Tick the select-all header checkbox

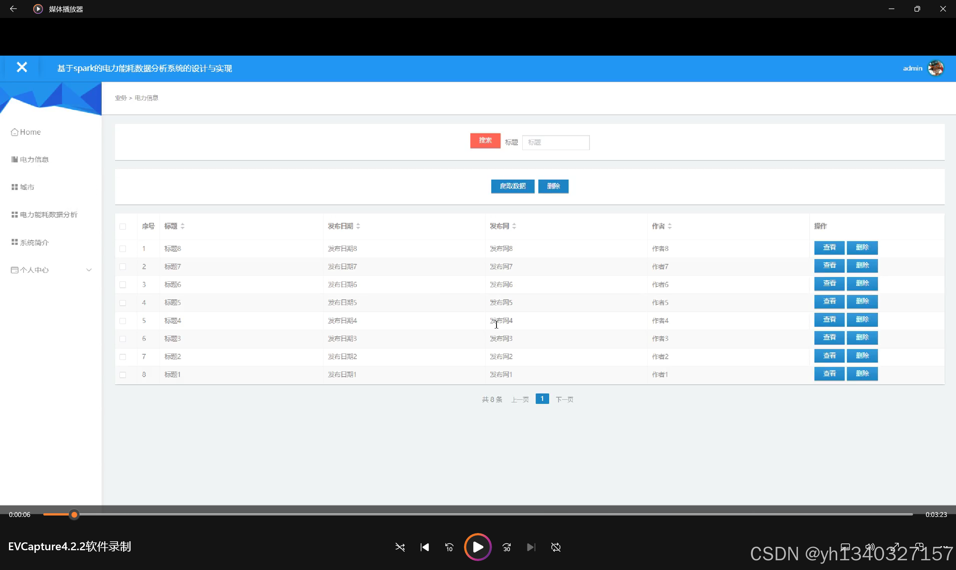(x=123, y=227)
